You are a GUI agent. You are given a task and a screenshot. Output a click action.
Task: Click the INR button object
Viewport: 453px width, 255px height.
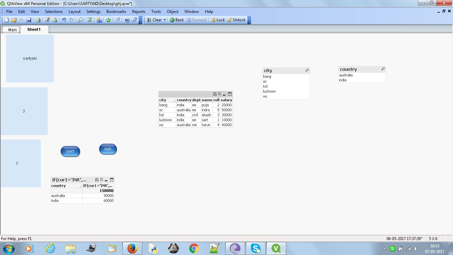(x=108, y=149)
